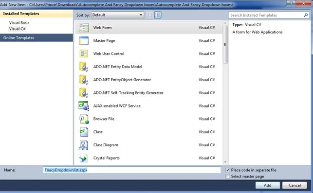The height and width of the screenshot is (193, 313).
Task: Select Visual C# in templates tree
Action: pos(18,29)
